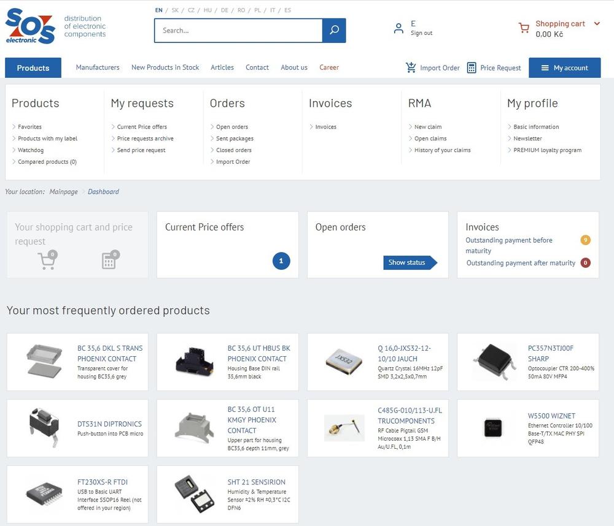Open the C485G pigtail cable image
The image size is (614, 526).
(x=344, y=429)
